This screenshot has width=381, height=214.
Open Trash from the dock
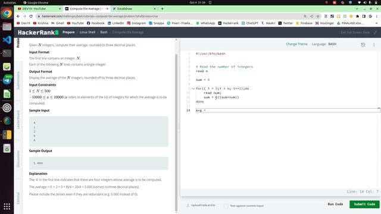[7, 148]
